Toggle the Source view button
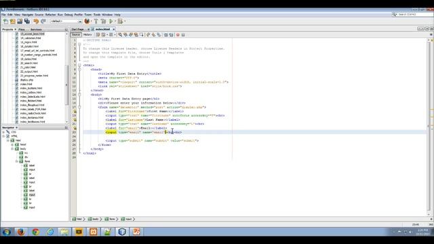The image size is (434, 244). click(x=76, y=35)
